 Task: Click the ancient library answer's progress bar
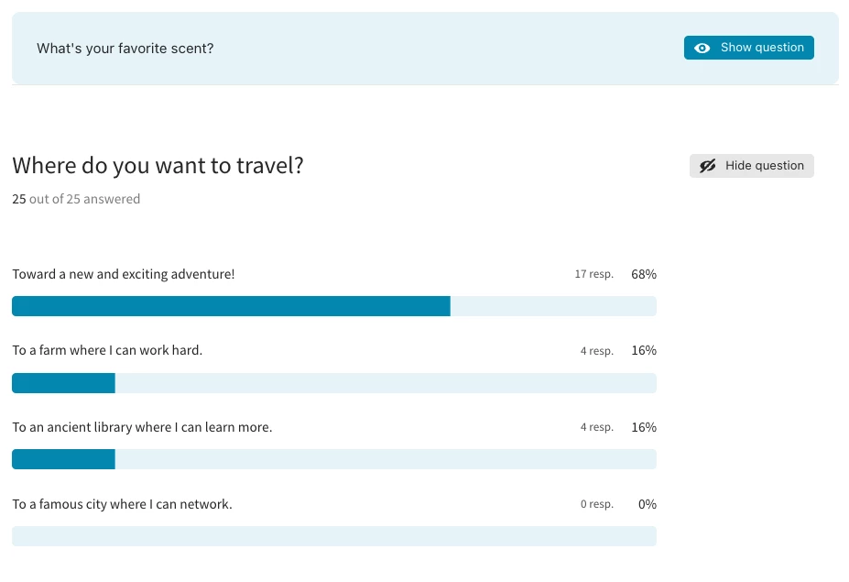[x=333, y=459]
